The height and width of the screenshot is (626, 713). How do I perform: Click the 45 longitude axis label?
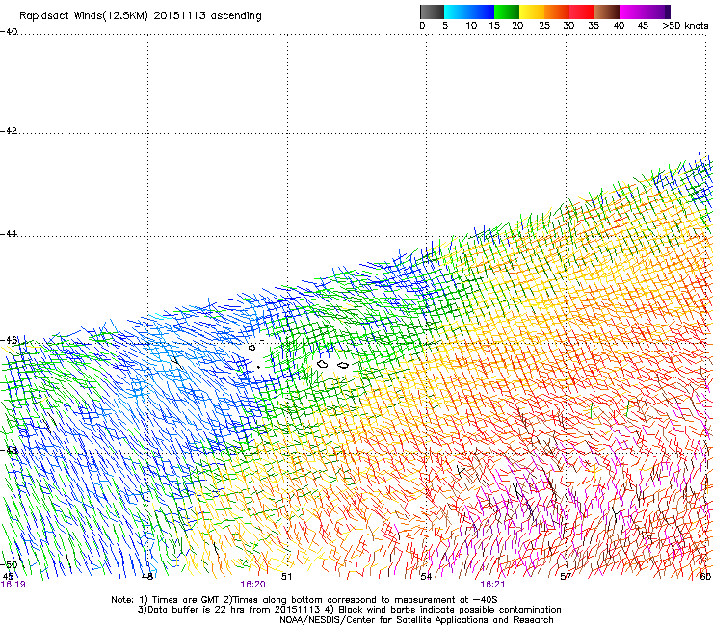pos(8,577)
